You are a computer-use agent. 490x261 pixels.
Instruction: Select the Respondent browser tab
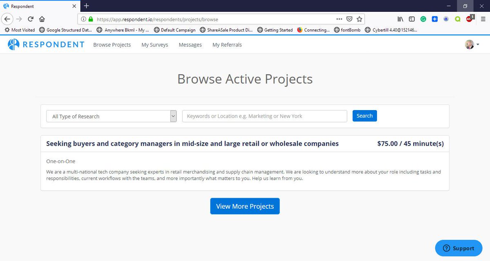point(40,6)
